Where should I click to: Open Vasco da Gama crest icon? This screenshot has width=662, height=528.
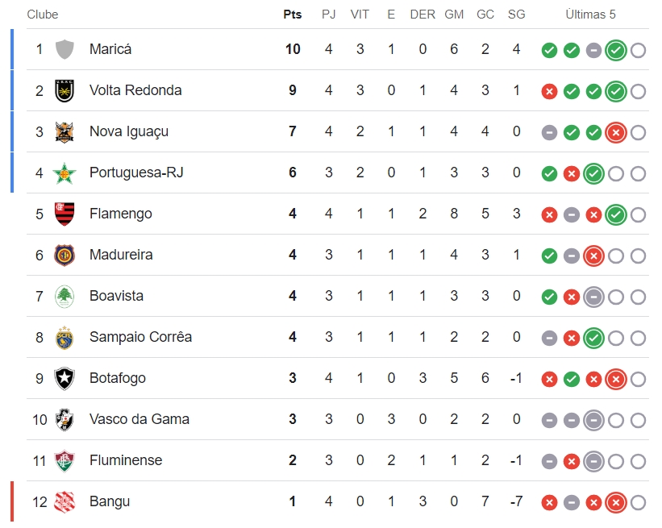(65, 419)
